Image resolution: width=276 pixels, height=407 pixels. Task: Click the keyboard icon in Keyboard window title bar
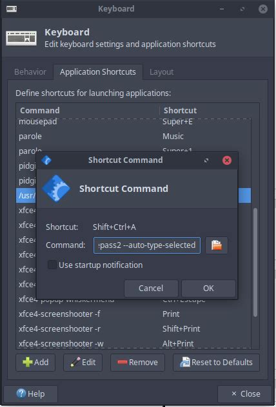pyautogui.click(x=12, y=9)
